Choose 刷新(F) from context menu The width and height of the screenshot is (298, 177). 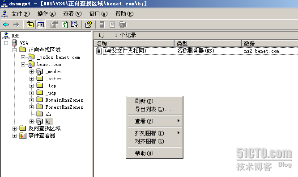(155, 101)
